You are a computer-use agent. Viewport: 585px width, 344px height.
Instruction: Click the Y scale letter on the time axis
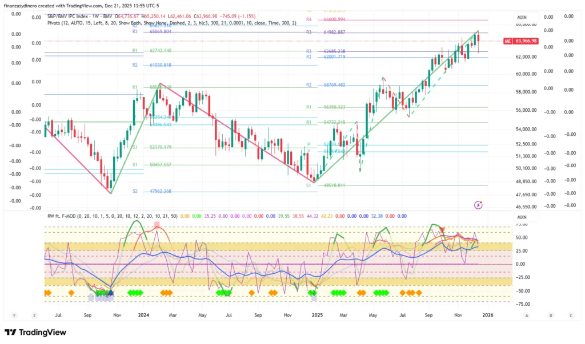coord(14,315)
